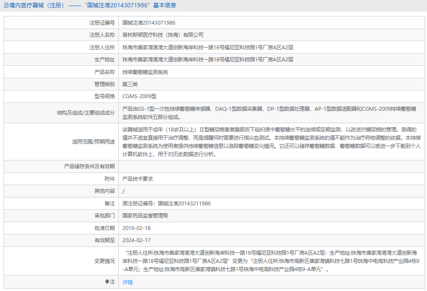The width and height of the screenshot is (427, 291).
Task: Click the 备注 label
Action: click(x=110, y=204)
